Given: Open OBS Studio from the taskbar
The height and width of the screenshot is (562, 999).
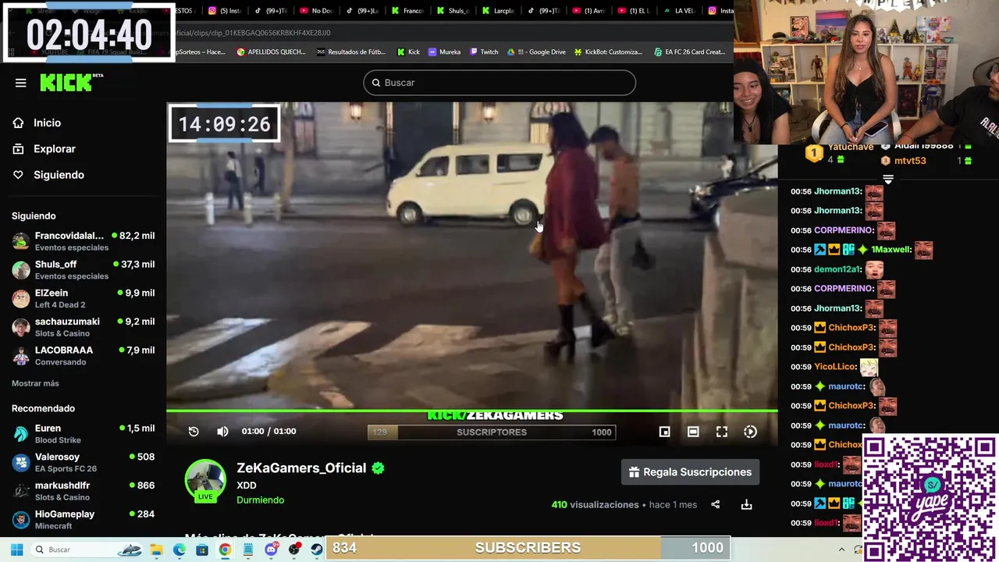Looking at the screenshot, I should (x=293, y=550).
